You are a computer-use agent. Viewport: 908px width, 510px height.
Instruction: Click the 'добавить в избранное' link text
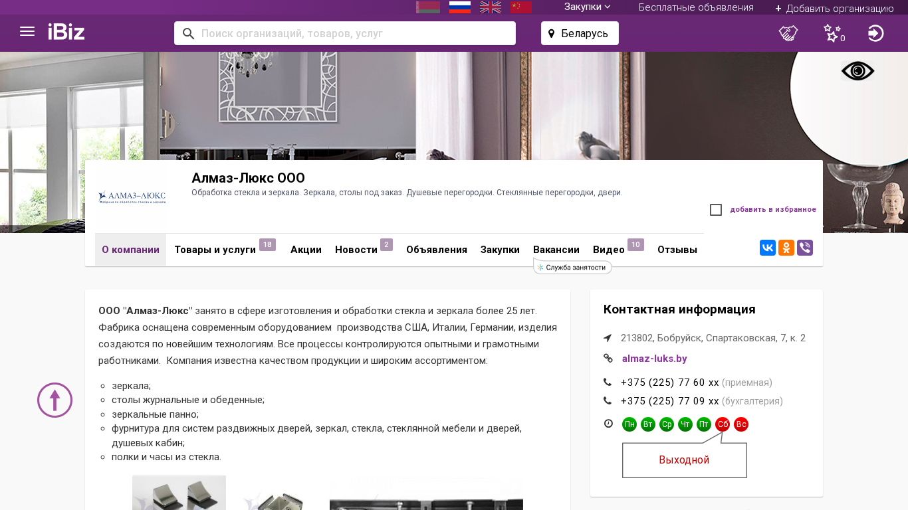773,210
